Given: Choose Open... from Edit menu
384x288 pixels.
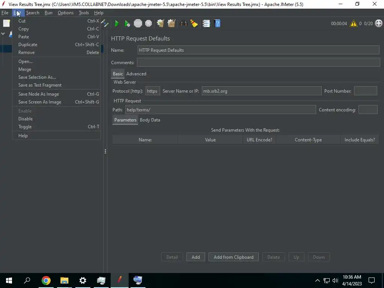Looking at the screenshot, I should click(56, 61).
